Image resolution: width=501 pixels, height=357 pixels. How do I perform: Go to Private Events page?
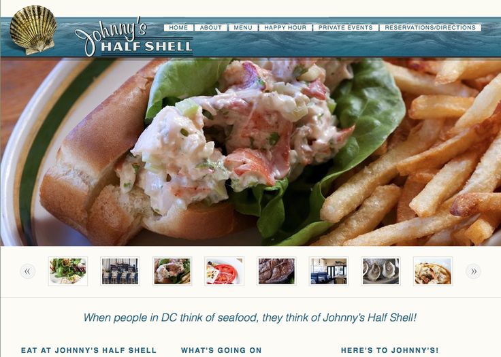pos(345,28)
